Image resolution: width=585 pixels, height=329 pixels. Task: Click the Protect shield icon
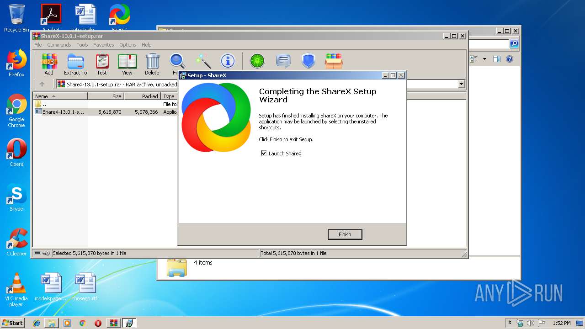click(x=308, y=61)
